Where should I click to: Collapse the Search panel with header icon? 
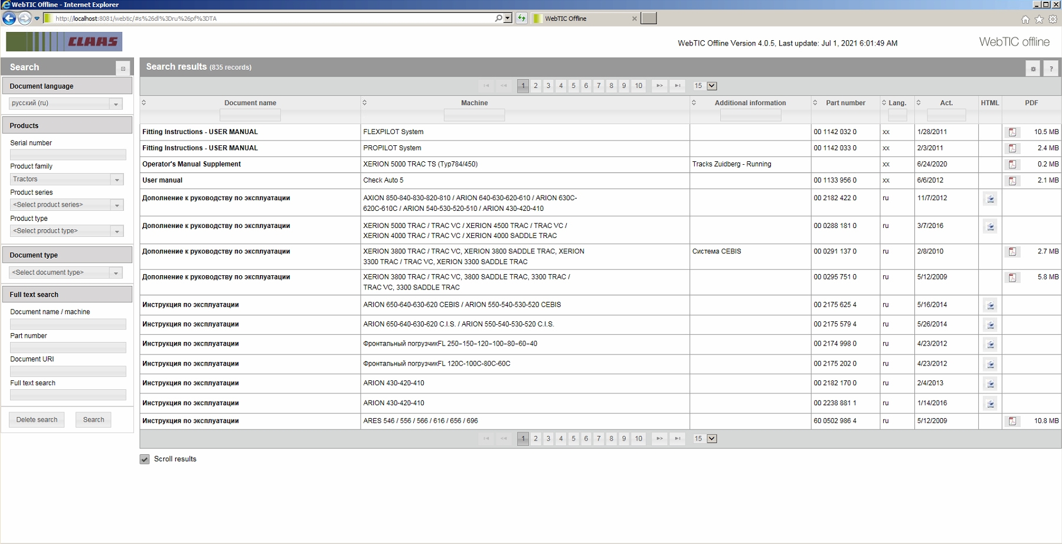[x=123, y=69]
